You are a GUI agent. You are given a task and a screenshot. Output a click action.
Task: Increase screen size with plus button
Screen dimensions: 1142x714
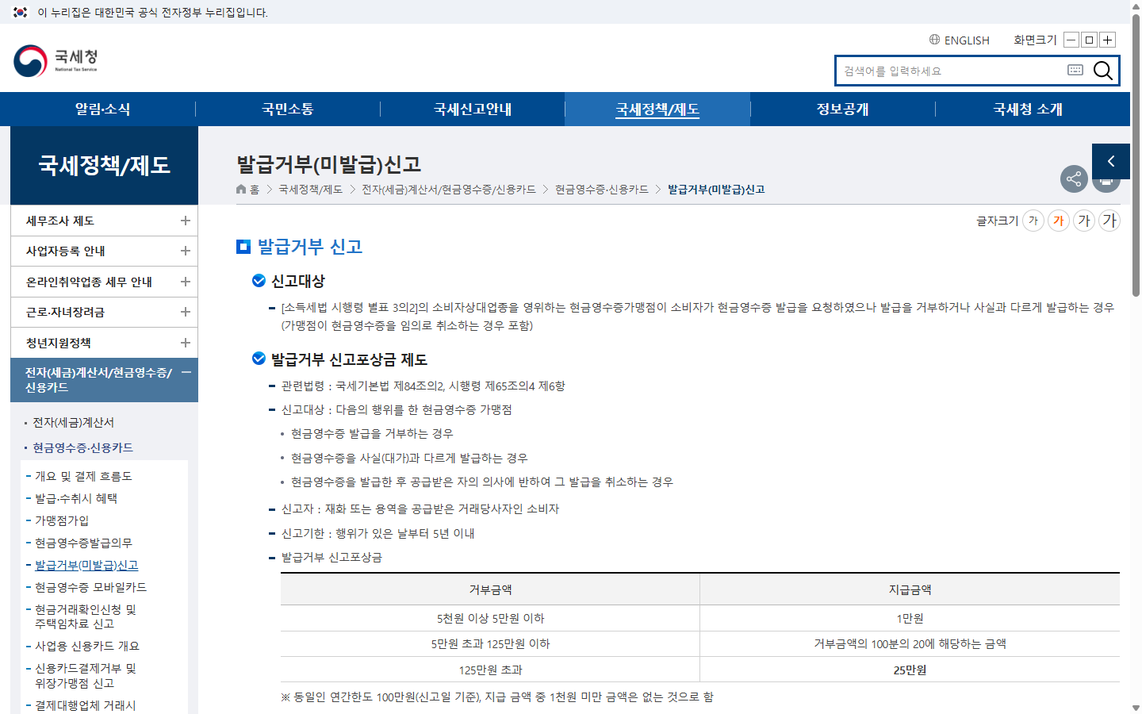1108,40
